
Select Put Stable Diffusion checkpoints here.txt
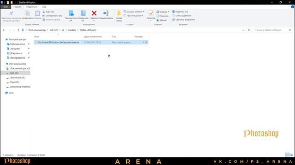click(91, 43)
